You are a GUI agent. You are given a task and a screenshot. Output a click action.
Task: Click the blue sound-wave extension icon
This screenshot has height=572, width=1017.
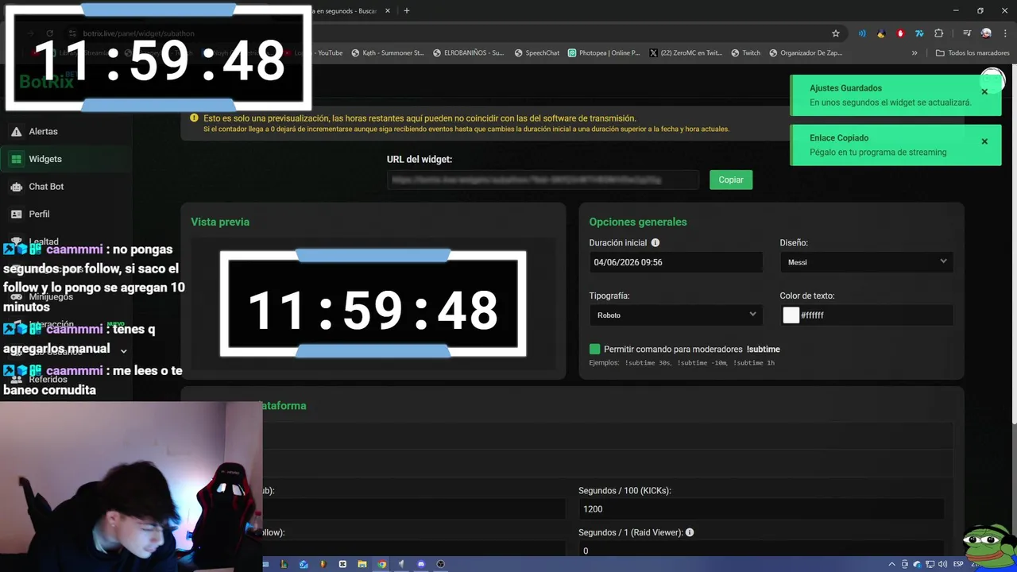[862, 33]
